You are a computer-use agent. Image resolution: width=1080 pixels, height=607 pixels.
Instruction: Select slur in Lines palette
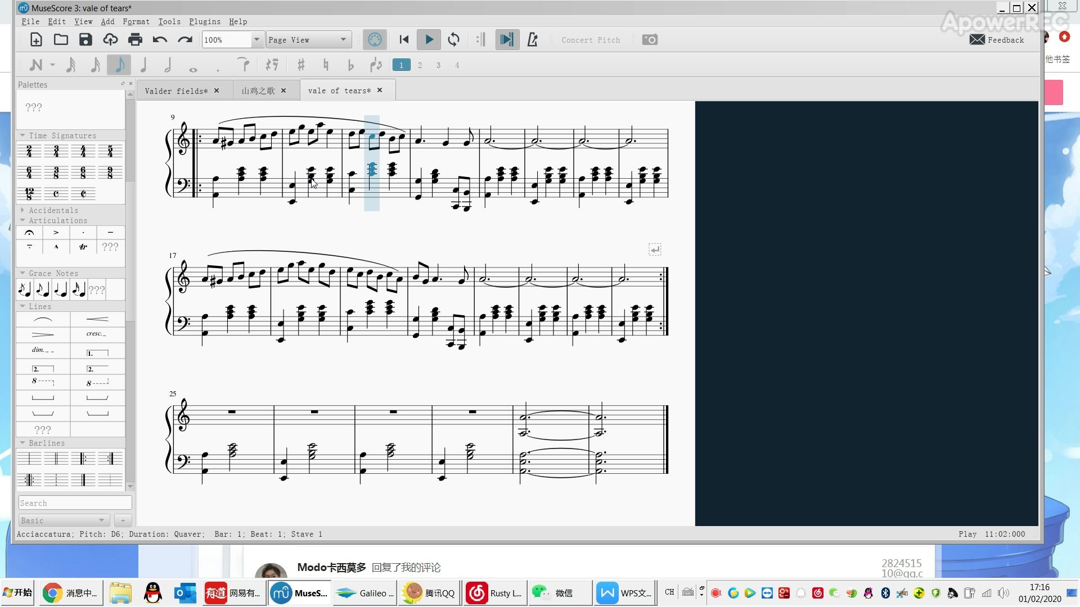coord(43,319)
